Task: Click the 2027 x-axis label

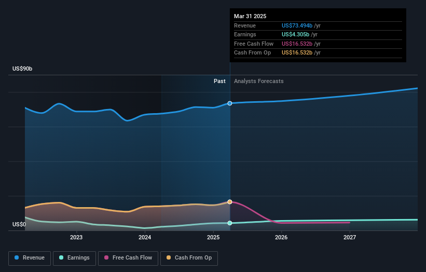Action: coord(350,238)
